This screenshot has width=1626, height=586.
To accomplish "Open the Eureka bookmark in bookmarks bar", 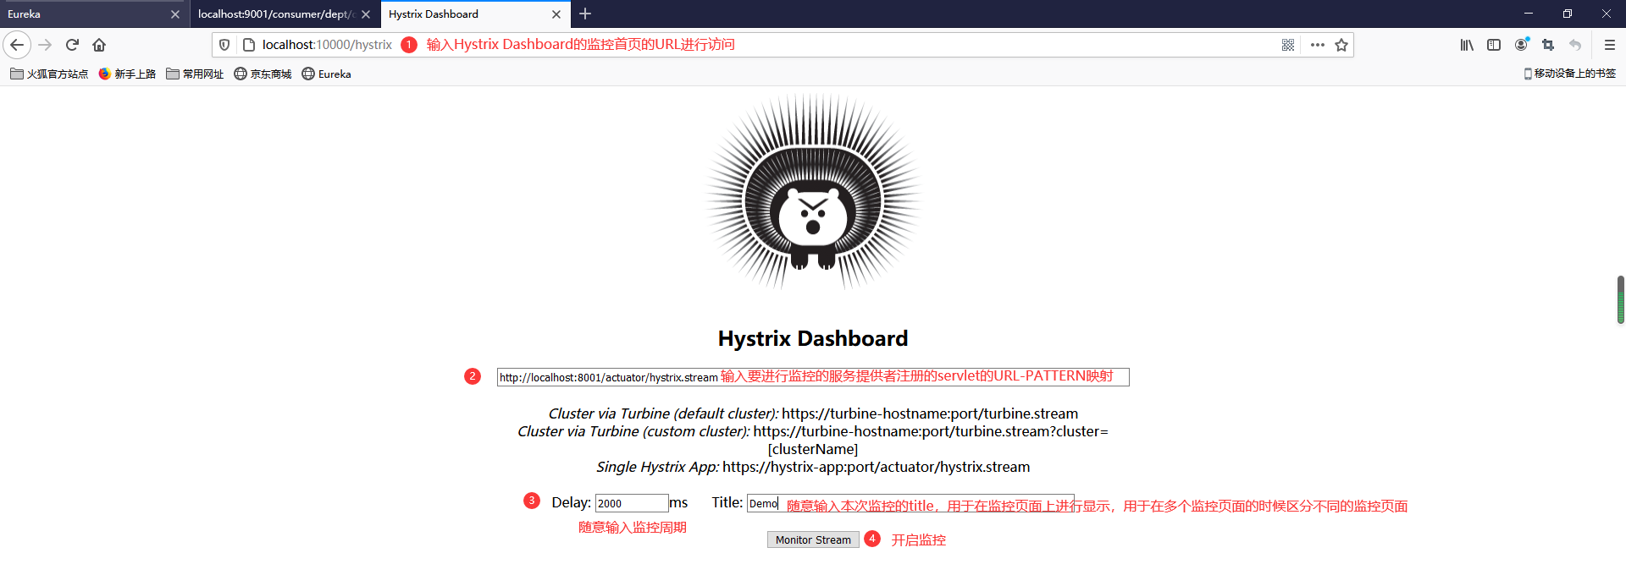I will coord(326,74).
